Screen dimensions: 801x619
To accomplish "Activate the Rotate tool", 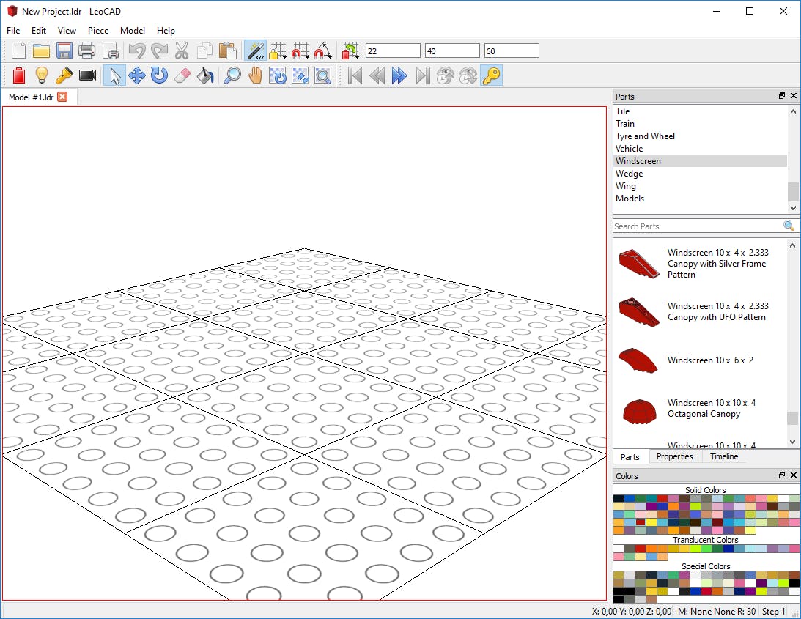I will pyautogui.click(x=159, y=75).
